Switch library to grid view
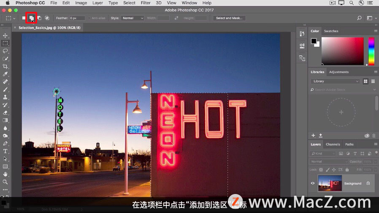Viewport: 379px width, 213px height. coord(365,81)
